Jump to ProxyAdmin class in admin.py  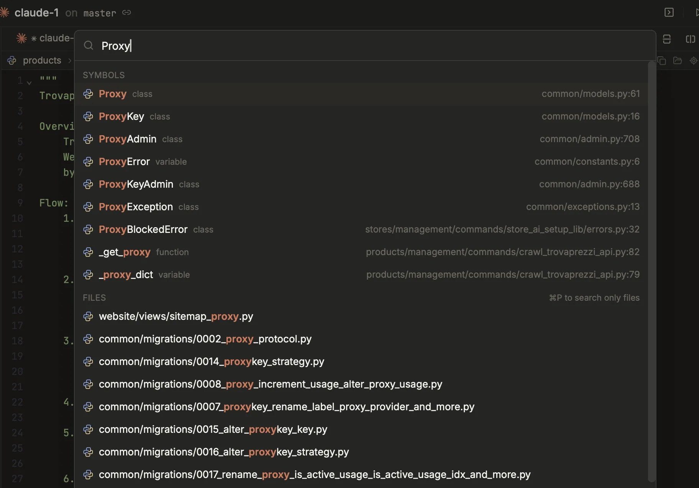pyautogui.click(x=361, y=139)
